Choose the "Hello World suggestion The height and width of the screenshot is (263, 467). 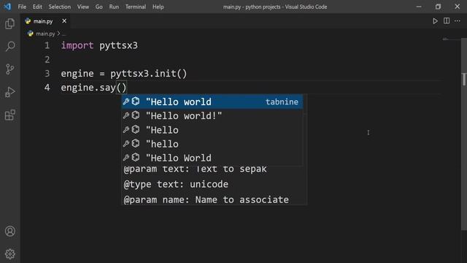212,158
